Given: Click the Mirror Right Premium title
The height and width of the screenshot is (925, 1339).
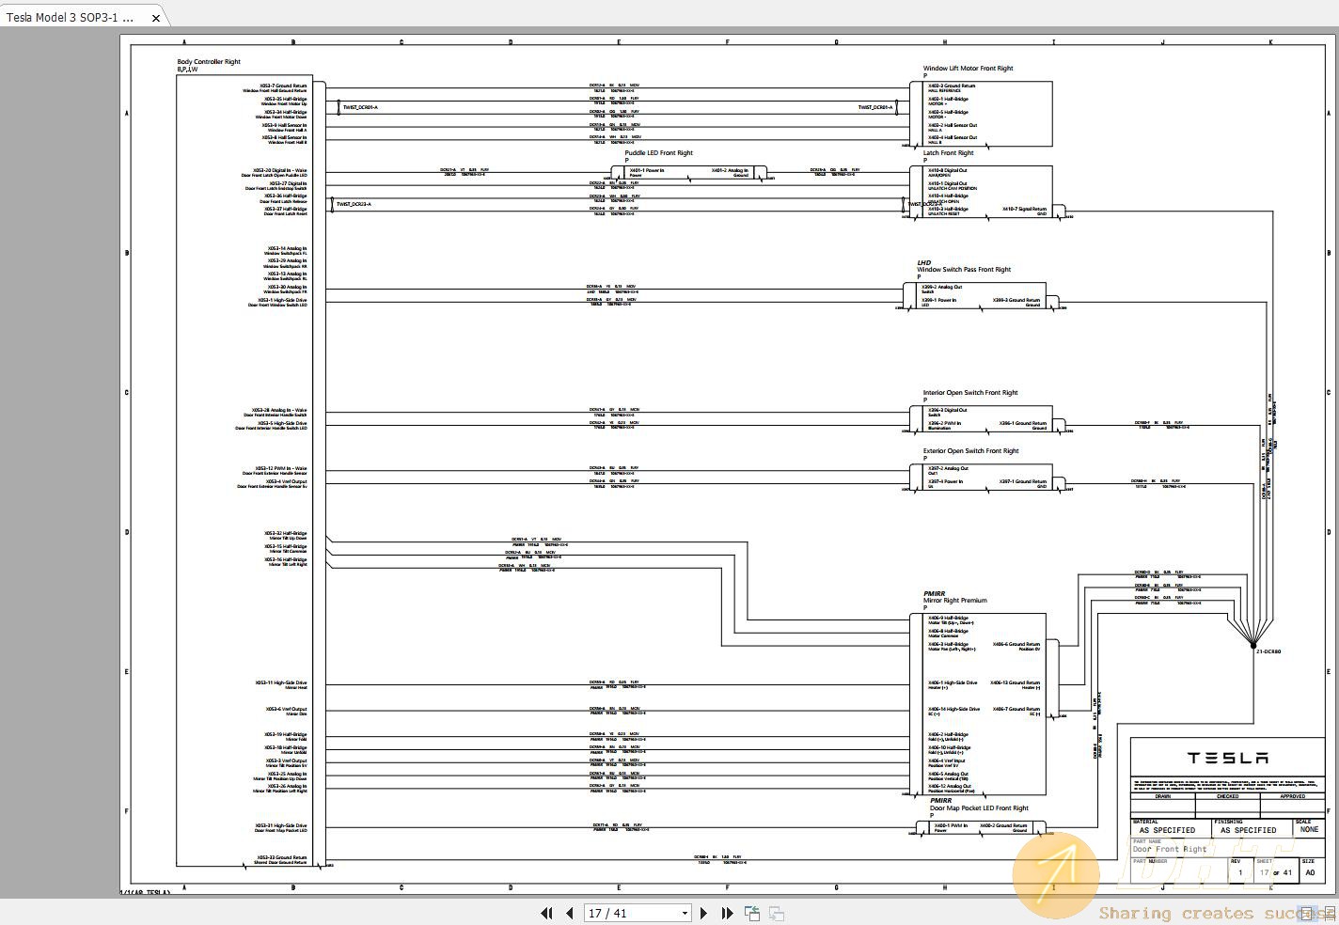Looking at the screenshot, I should (955, 601).
